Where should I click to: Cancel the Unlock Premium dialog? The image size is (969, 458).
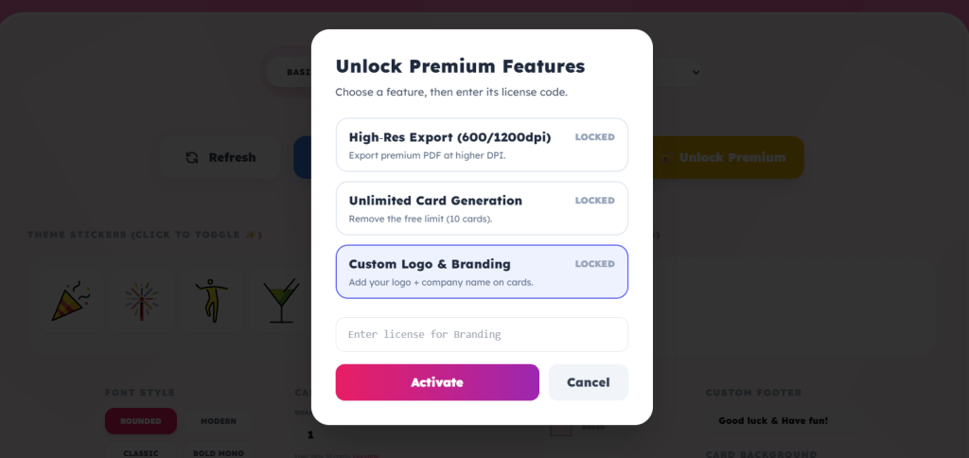point(588,382)
